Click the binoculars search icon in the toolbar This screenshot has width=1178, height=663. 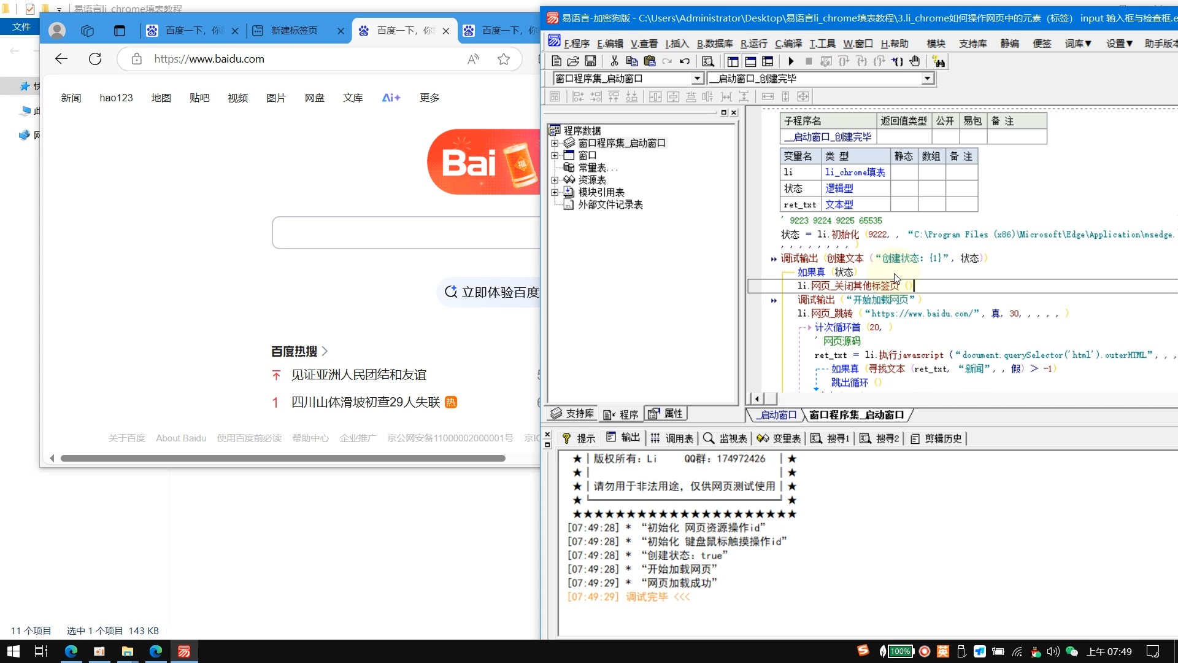click(939, 61)
